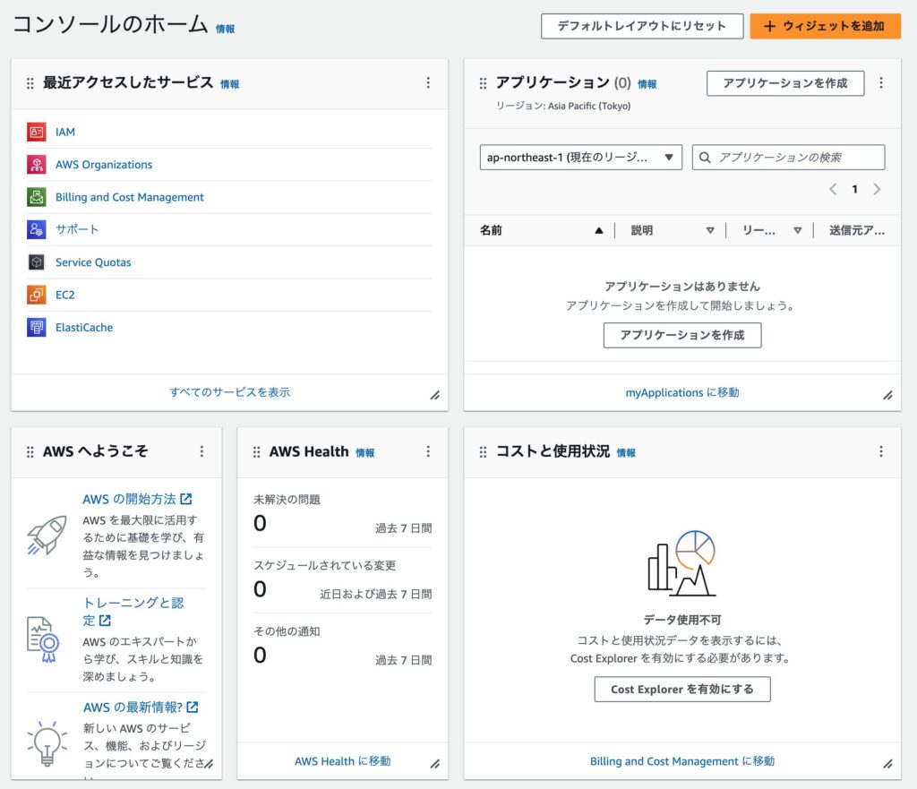The image size is (917, 789).
Task: Click resize handle of アプリケーション widget
Action: [x=887, y=395]
